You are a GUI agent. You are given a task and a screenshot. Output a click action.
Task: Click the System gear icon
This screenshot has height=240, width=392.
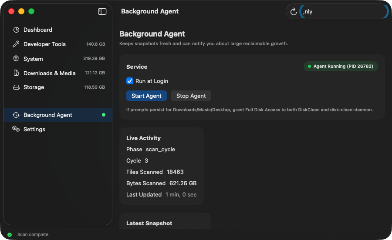point(16,59)
